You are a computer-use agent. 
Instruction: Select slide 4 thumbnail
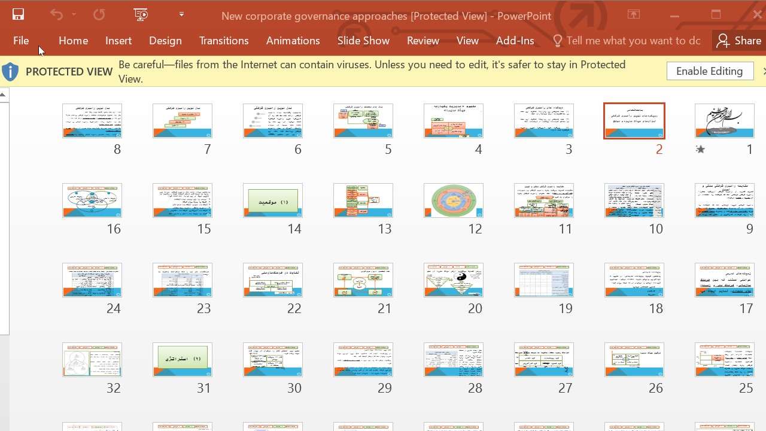click(x=454, y=121)
